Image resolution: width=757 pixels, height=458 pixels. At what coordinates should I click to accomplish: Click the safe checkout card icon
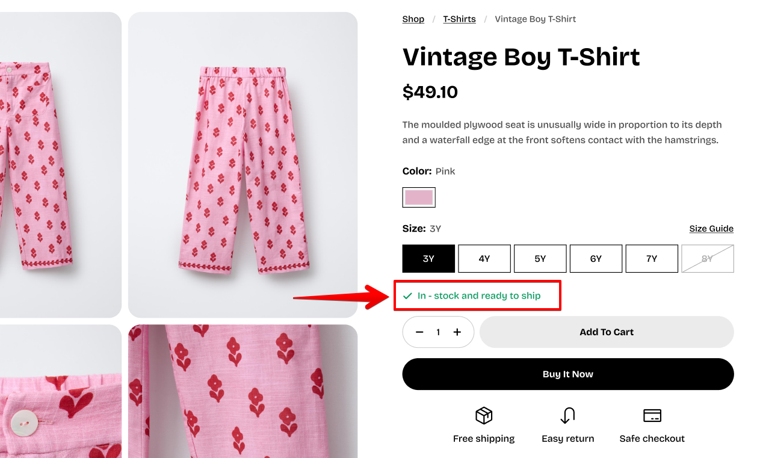coord(652,415)
